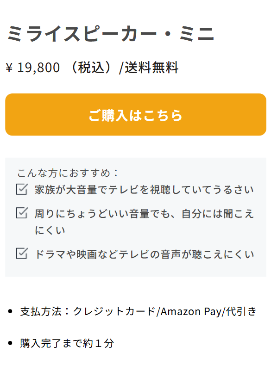
Task: Click the テレビの音声が聴こえにくい item text
Action: coord(186,254)
